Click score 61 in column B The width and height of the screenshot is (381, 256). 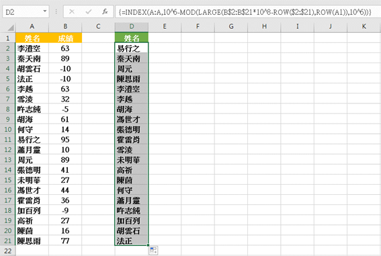coord(65,119)
